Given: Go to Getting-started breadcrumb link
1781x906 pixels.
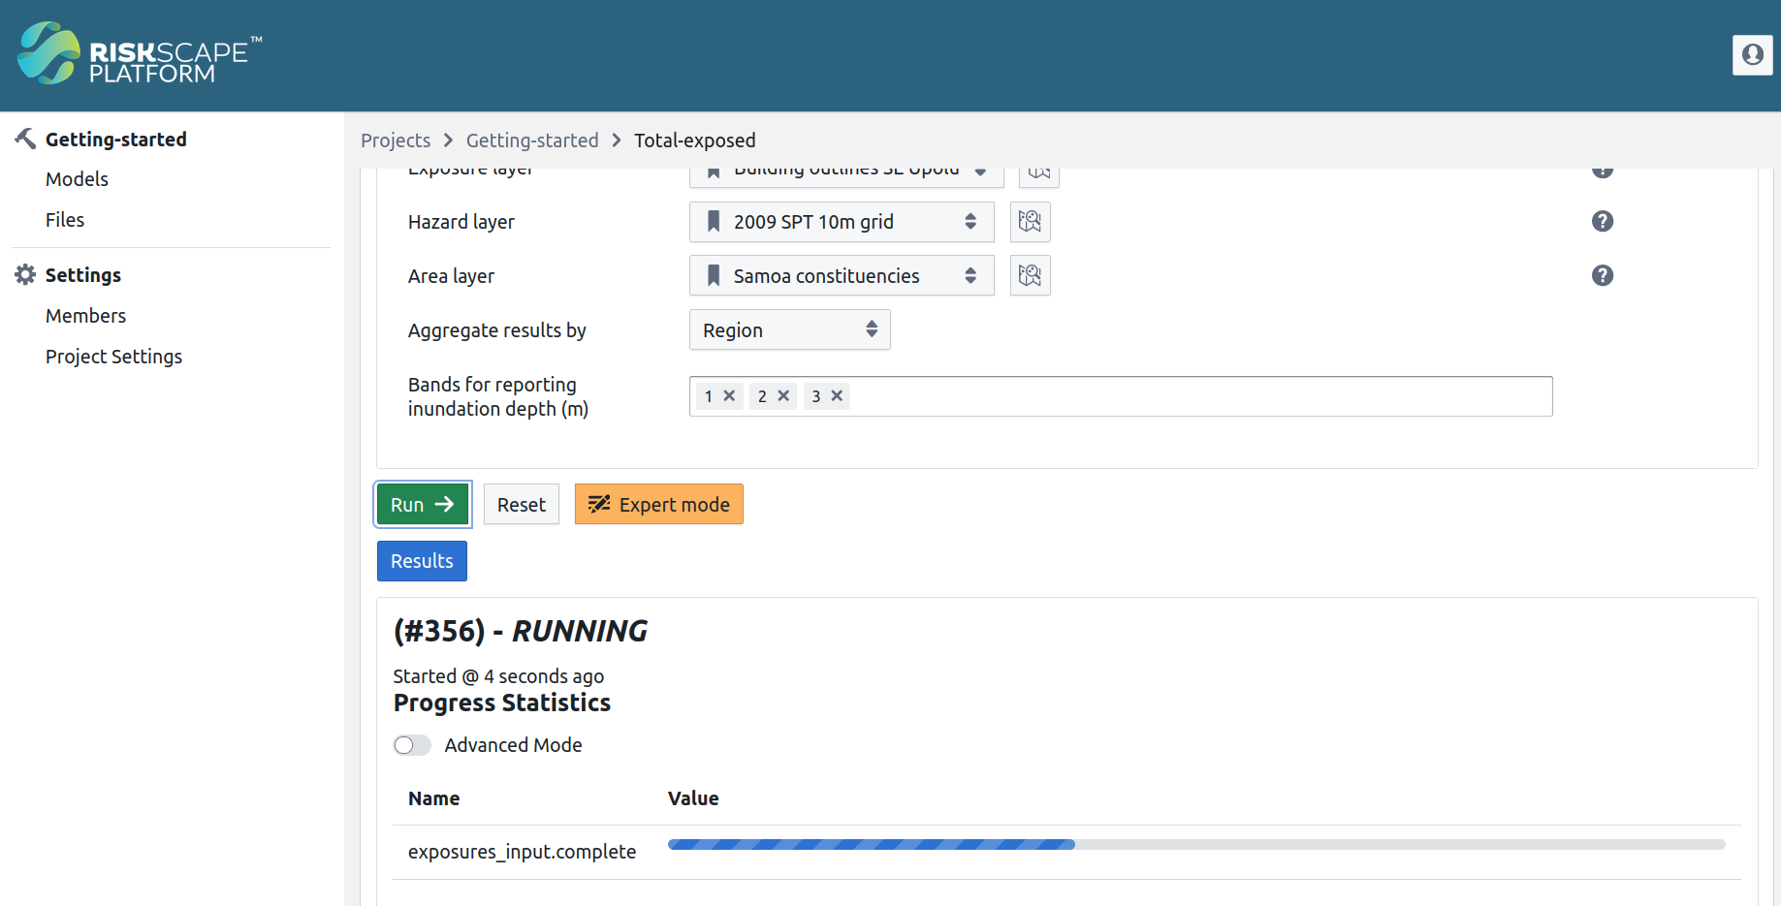Looking at the screenshot, I should pos(532,141).
